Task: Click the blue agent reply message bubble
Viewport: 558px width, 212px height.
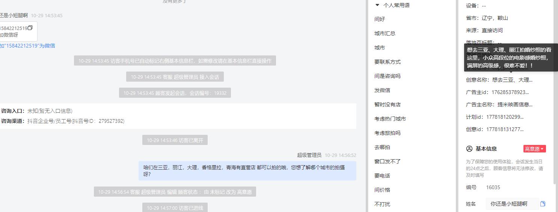Action: click(247, 171)
